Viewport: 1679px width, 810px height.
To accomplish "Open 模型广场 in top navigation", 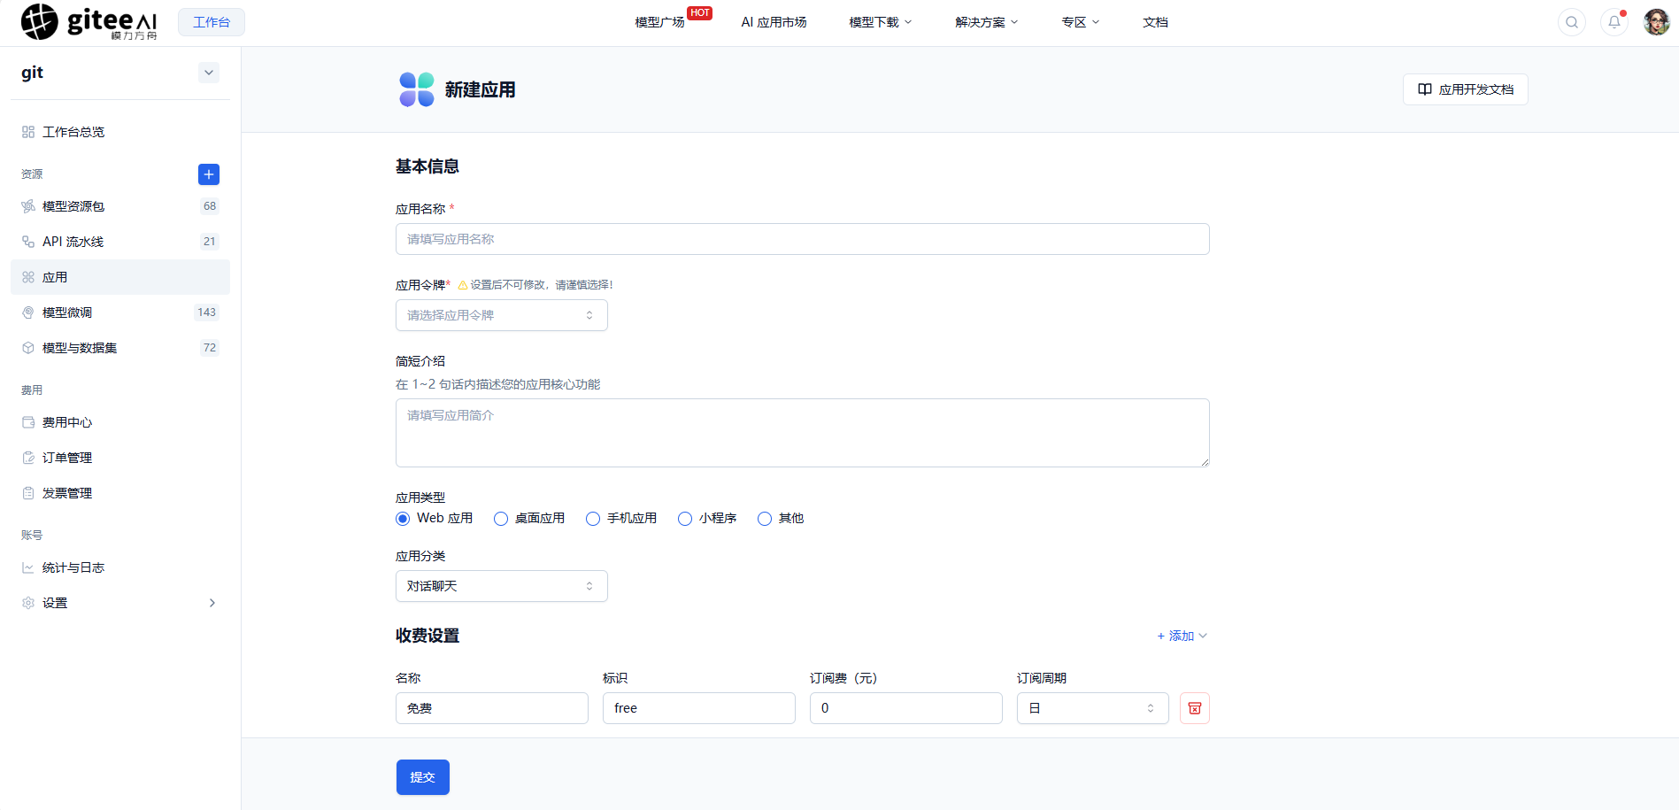I will point(659,22).
